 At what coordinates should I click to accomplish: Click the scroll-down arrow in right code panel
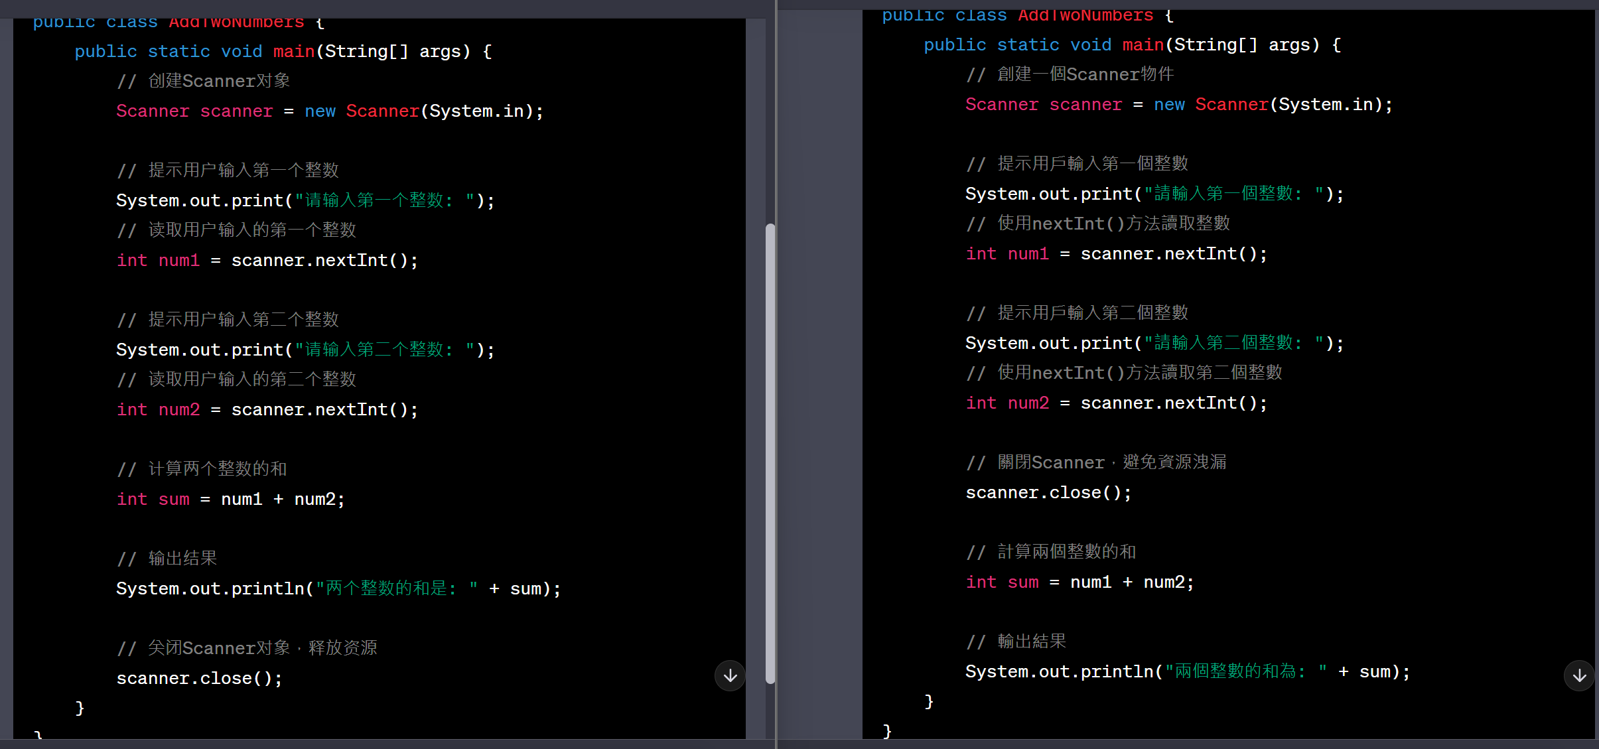point(1579,675)
